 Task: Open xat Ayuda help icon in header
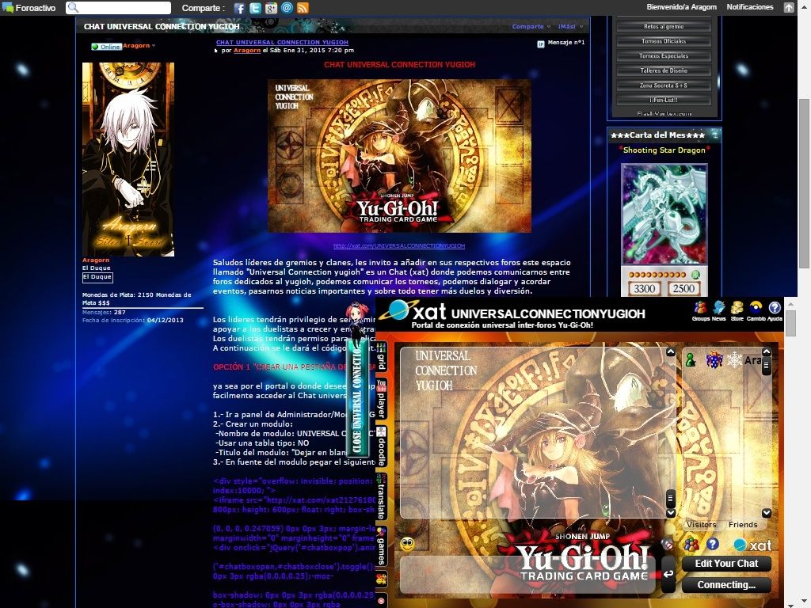pyautogui.click(x=775, y=310)
